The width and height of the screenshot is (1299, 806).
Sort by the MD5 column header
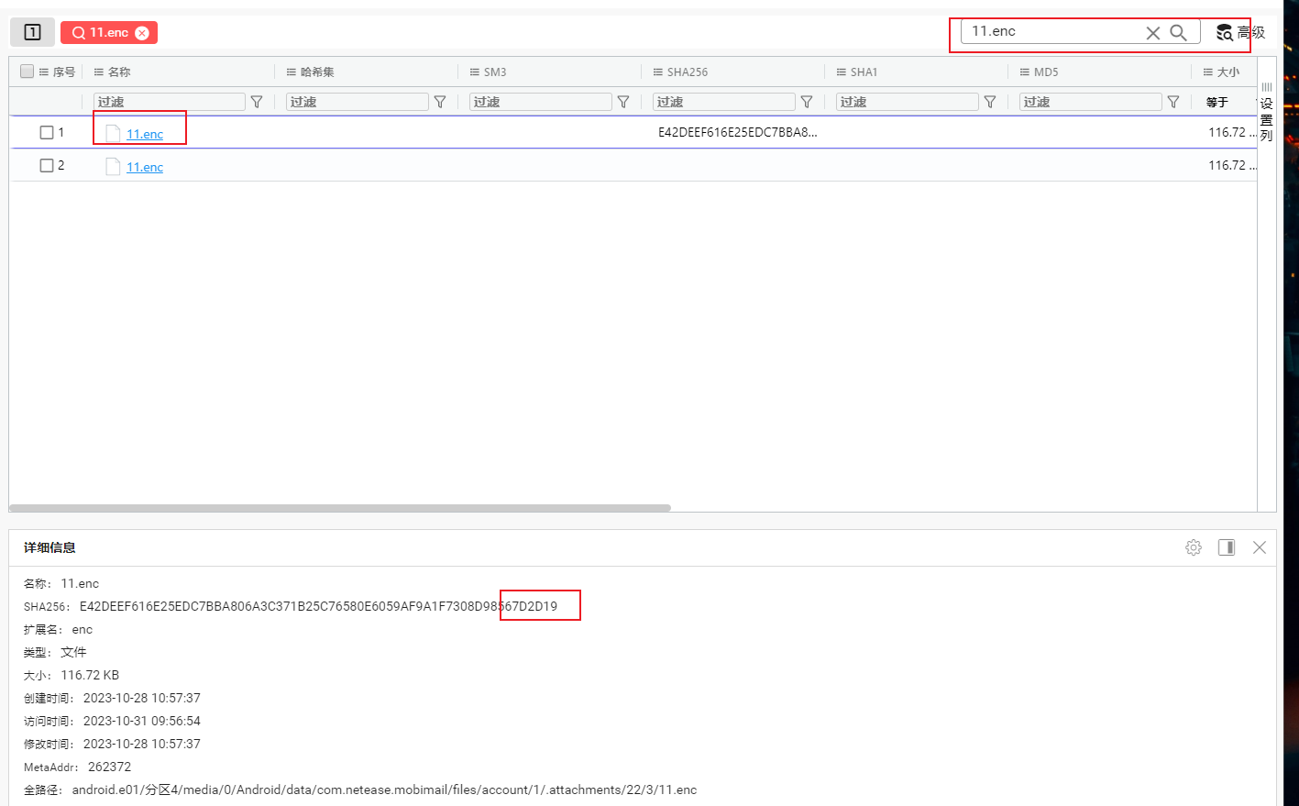pyautogui.click(x=1046, y=72)
